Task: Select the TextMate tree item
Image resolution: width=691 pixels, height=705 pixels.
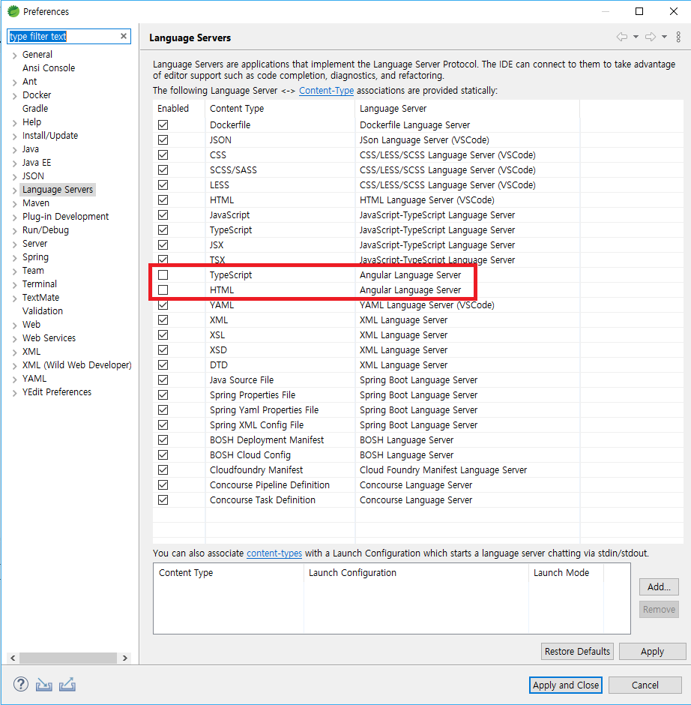Action: click(x=41, y=297)
